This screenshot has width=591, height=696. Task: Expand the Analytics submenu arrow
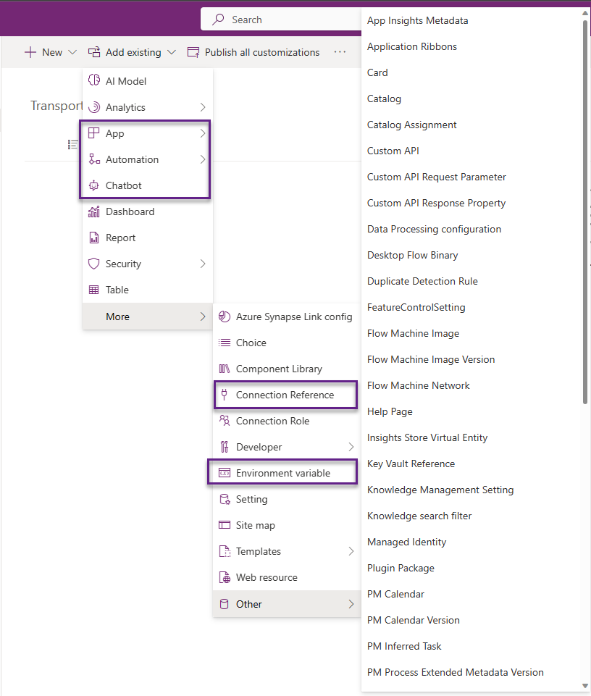pos(203,107)
